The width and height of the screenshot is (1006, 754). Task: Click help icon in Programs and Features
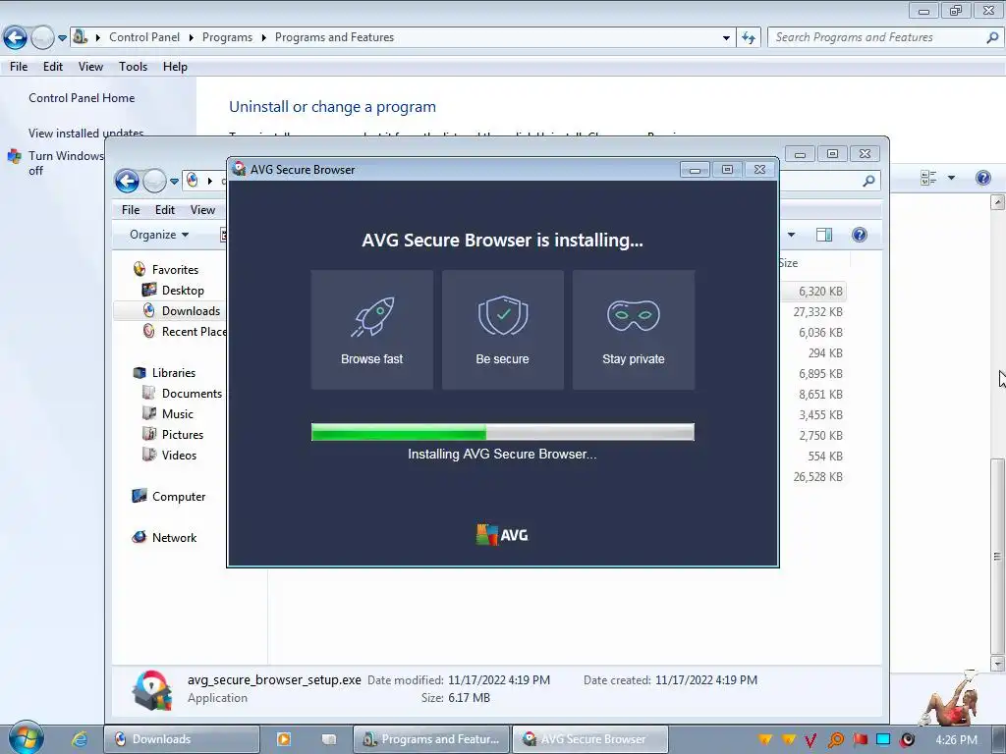click(x=982, y=178)
